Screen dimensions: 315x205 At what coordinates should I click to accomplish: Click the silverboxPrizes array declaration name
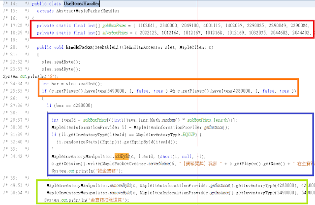(x=115, y=33)
